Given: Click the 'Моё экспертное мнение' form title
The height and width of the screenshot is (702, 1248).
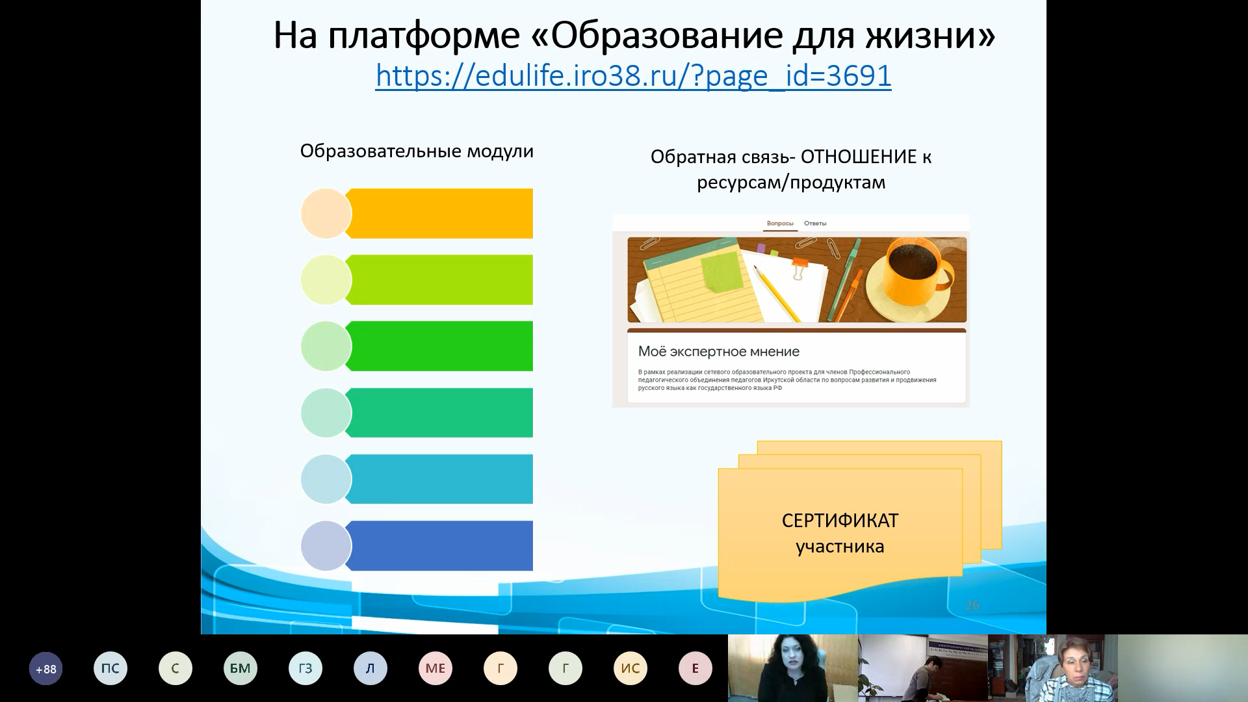Looking at the screenshot, I should 719,352.
